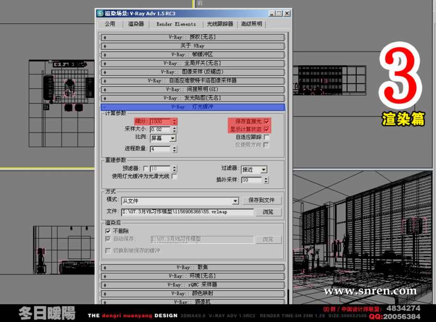Toggle the 不删除 checkbox

(108, 231)
